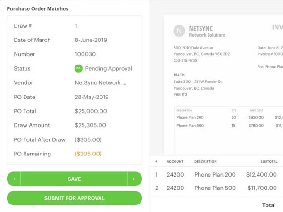Click the left arrow beside Save
This screenshot has width=283, height=212.
pos(14,179)
